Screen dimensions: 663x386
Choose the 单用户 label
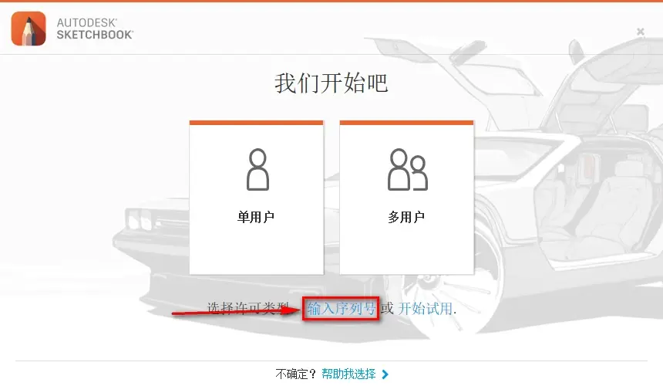[x=256, y=217]
